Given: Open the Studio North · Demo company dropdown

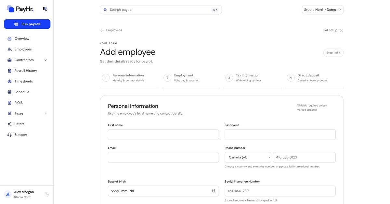Looking at the screenshot, I should 323,10.
